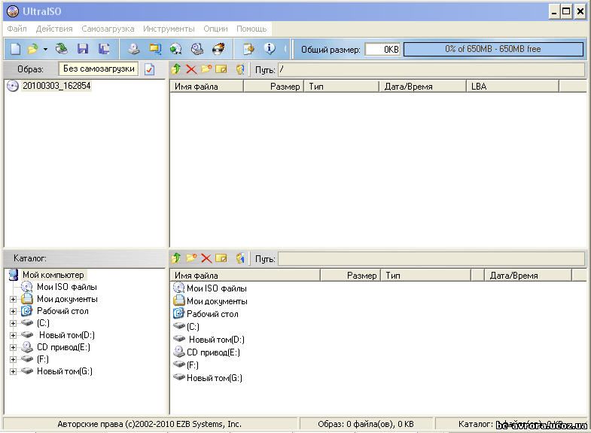The width and height of the screenshot is (591, 433).
Task: Click the Mount to Virtual Drive icon
Action: [x=197, y=49]
